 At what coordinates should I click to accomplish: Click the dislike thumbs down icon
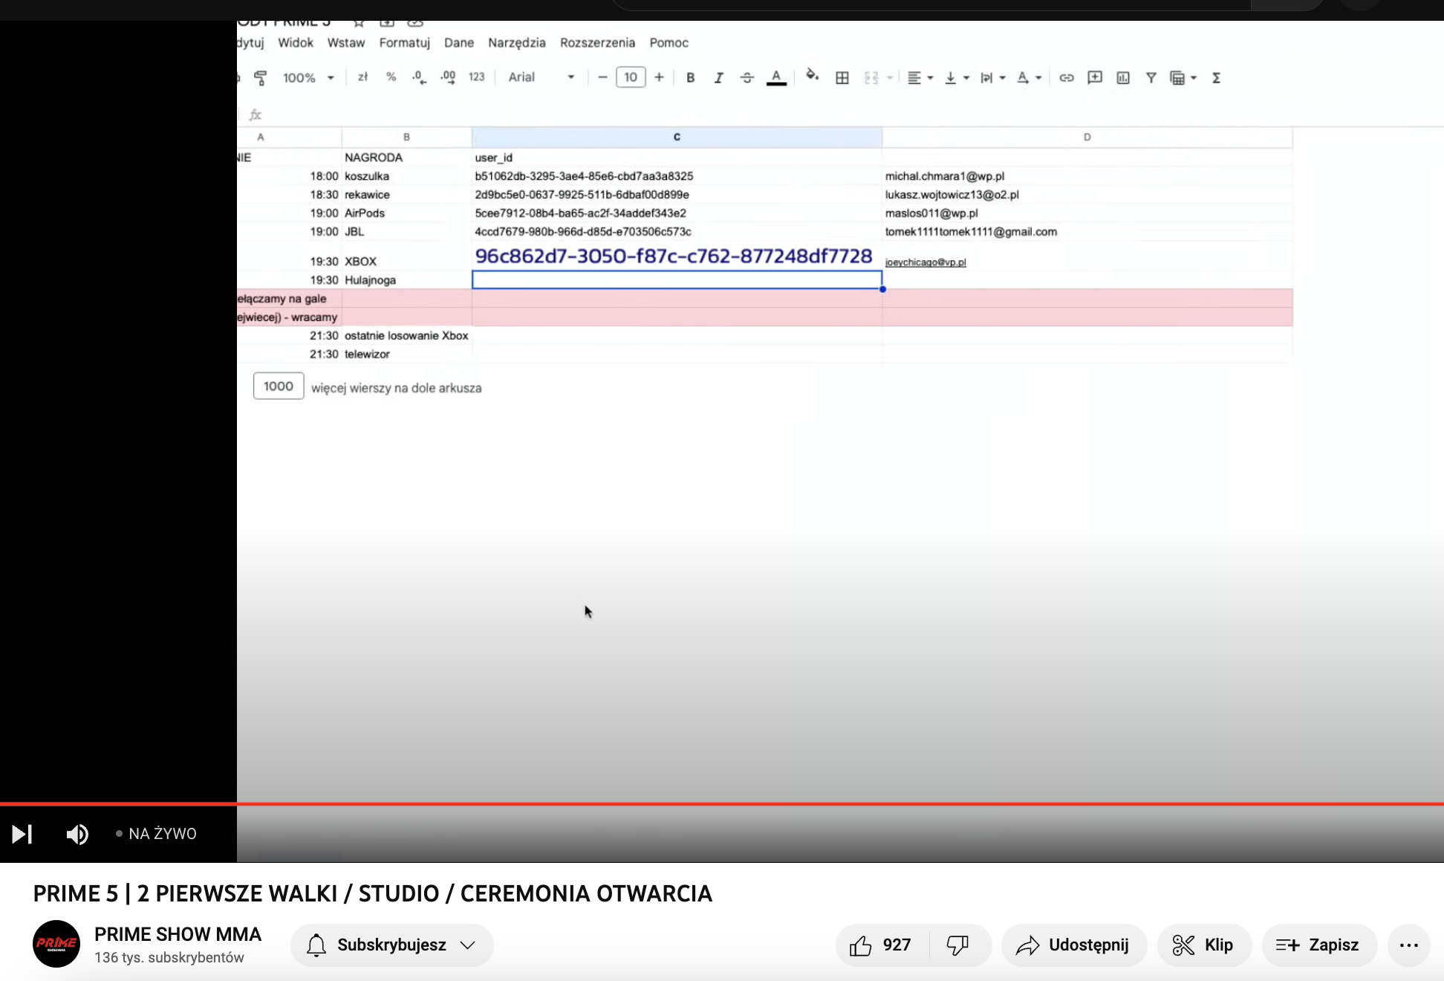pos(957,945)
